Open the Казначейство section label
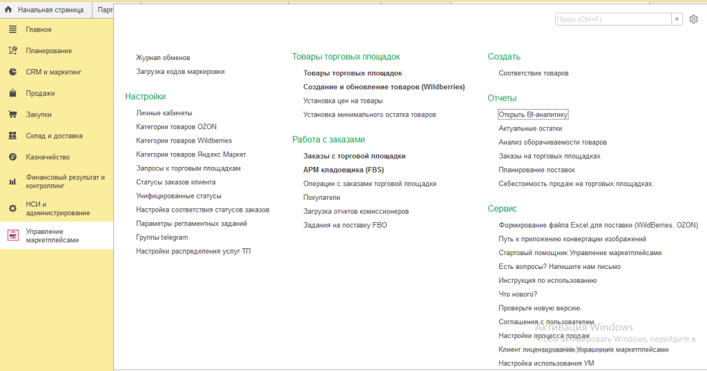This screenshot has height=371, width=707. coord(48,157)
